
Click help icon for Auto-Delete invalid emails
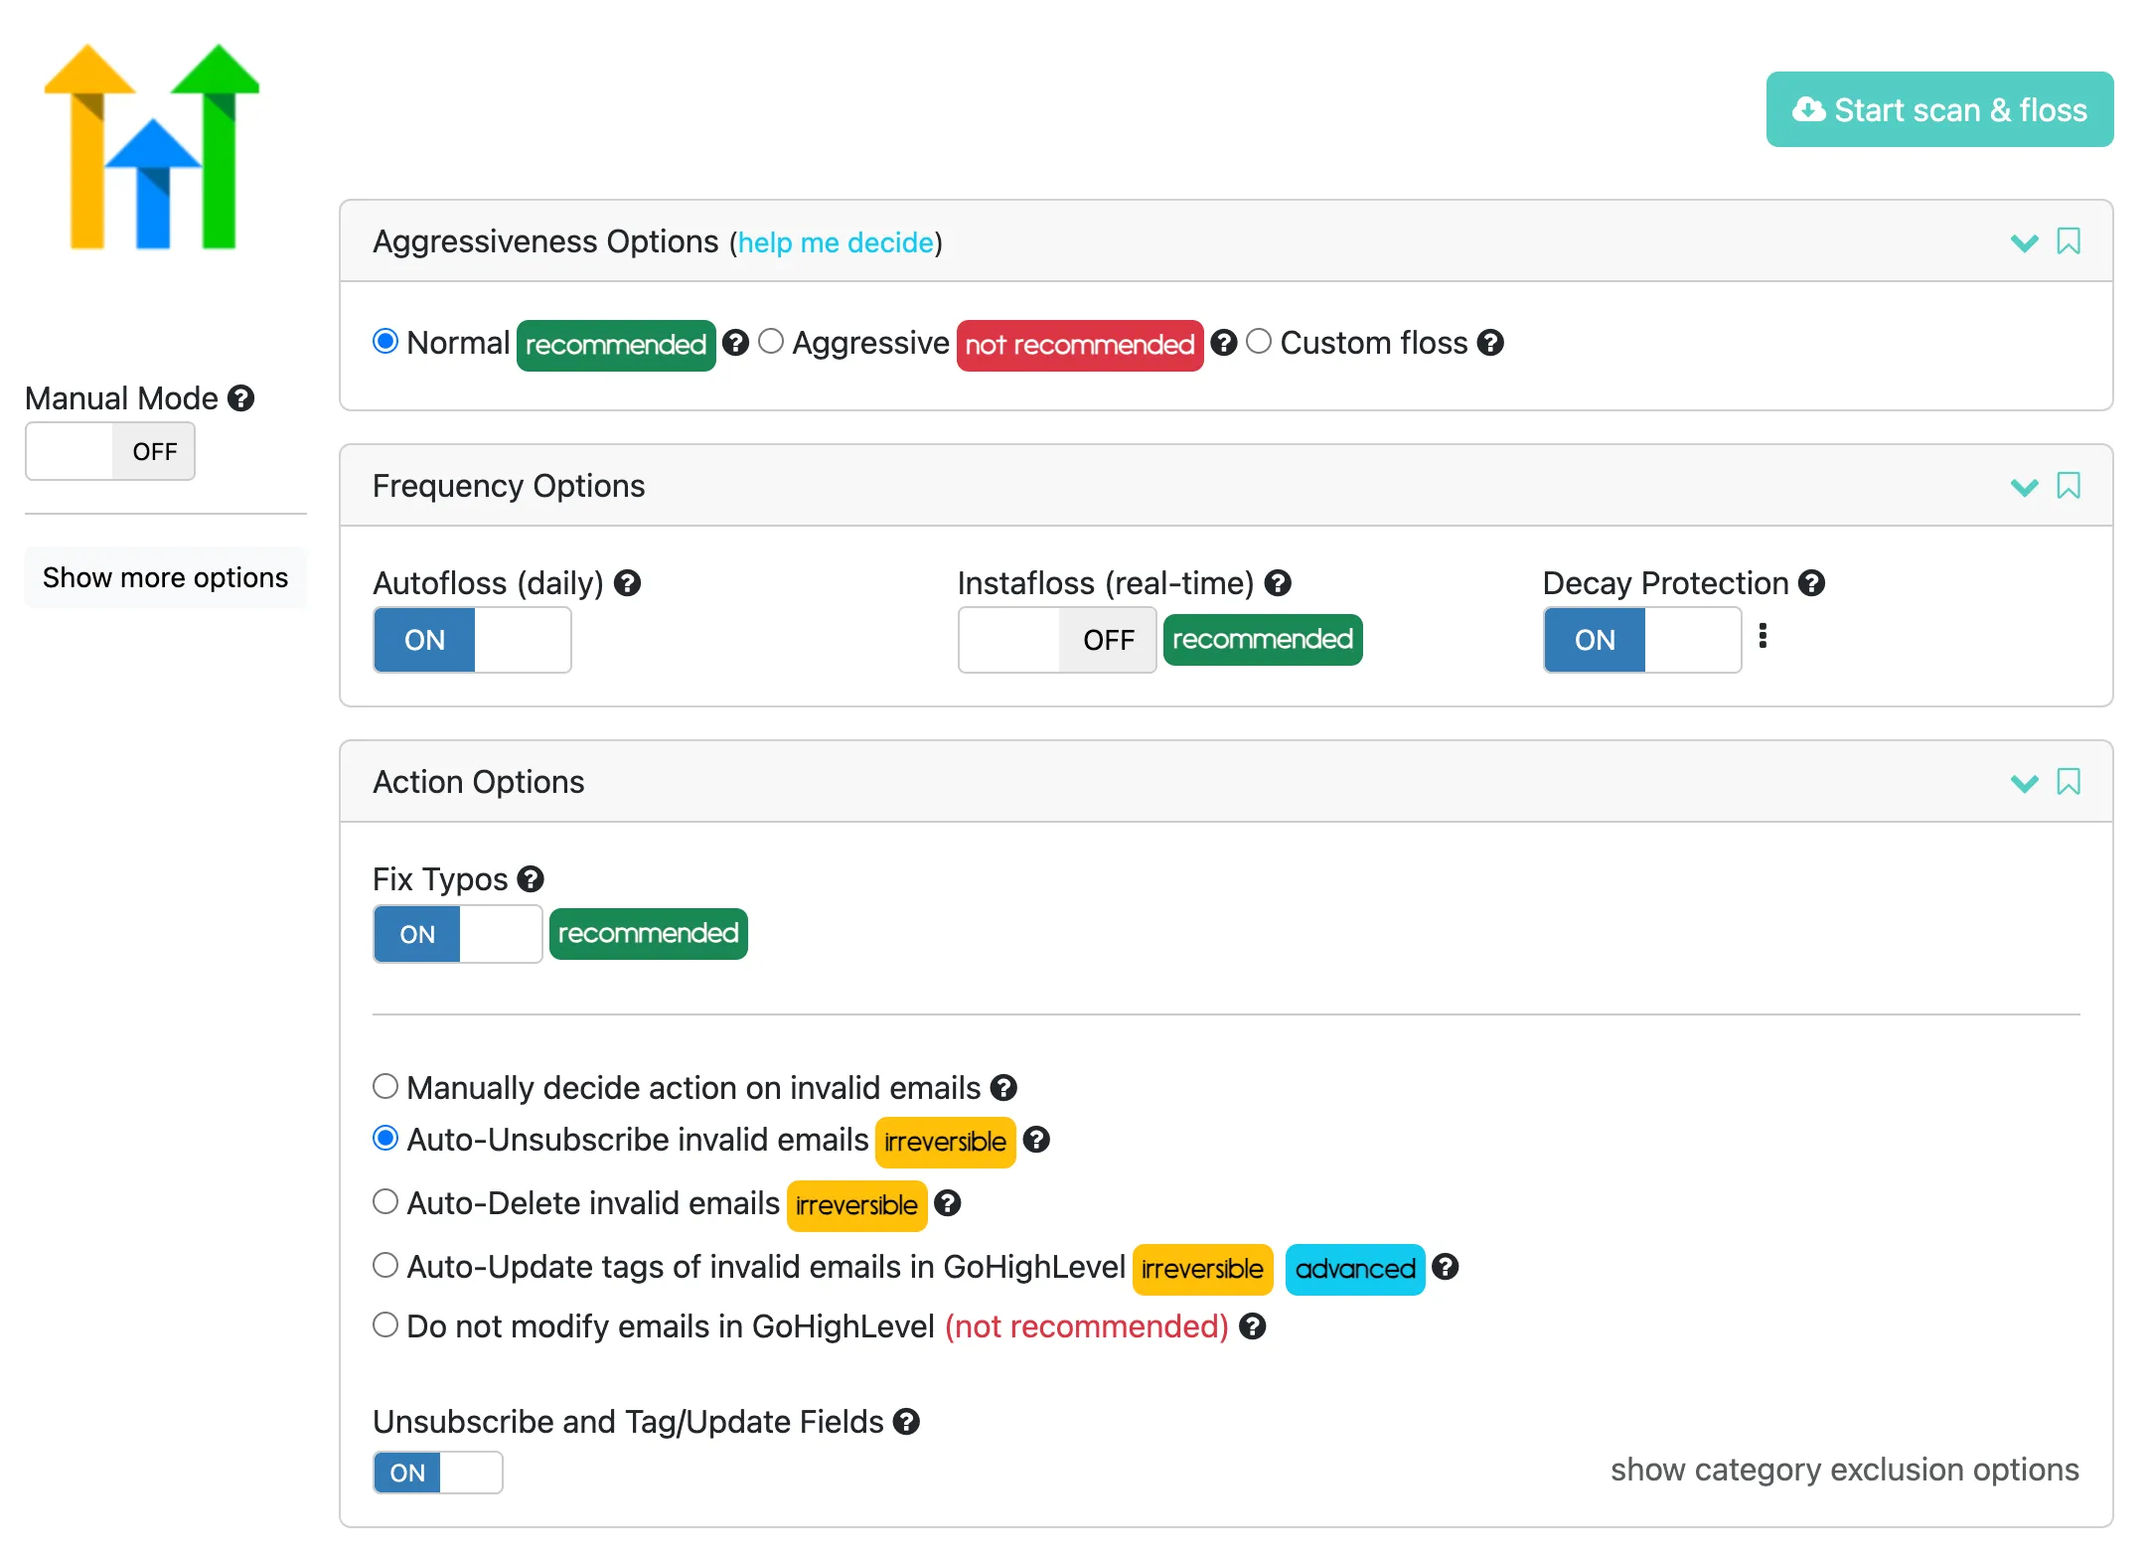pos(948,1203)
